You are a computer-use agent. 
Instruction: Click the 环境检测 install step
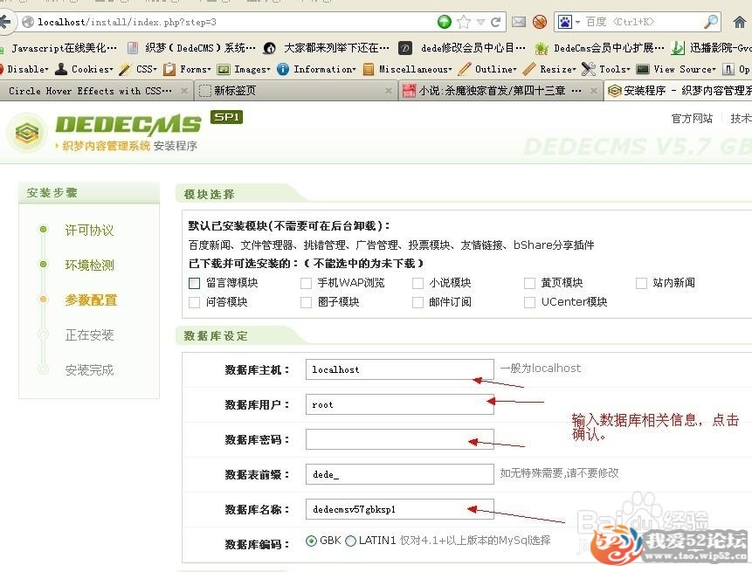click(89, 265)
